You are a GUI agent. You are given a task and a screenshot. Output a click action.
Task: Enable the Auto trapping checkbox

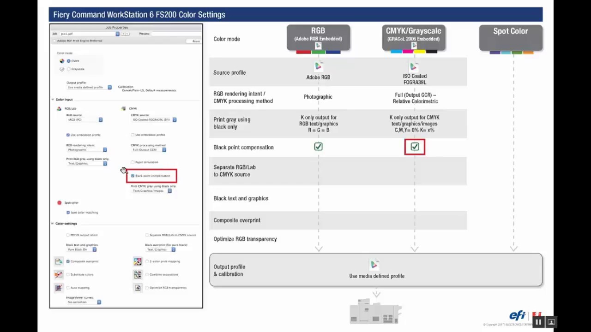click(68, 288)
